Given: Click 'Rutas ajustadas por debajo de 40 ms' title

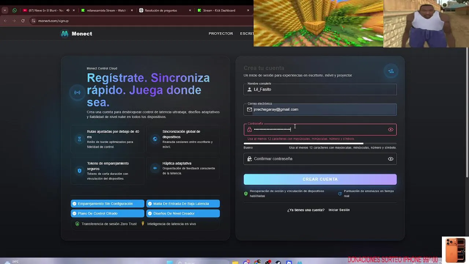Looking at the screenshot, I should (113, 134).
